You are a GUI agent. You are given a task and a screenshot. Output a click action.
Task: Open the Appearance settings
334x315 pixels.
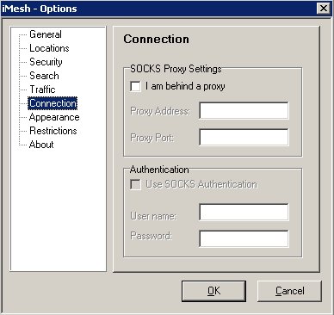tap(54, 117)
